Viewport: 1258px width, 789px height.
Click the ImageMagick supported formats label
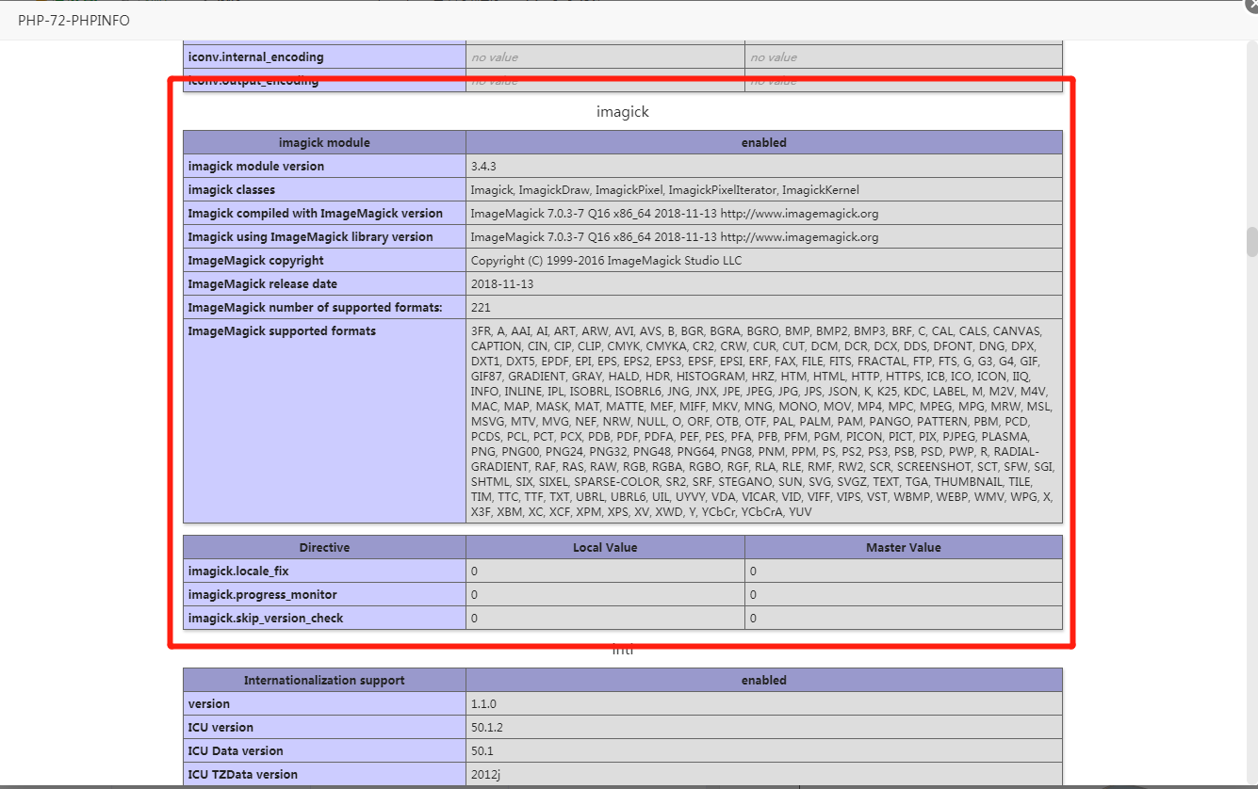pyautogui.click(x=281, y=331)
